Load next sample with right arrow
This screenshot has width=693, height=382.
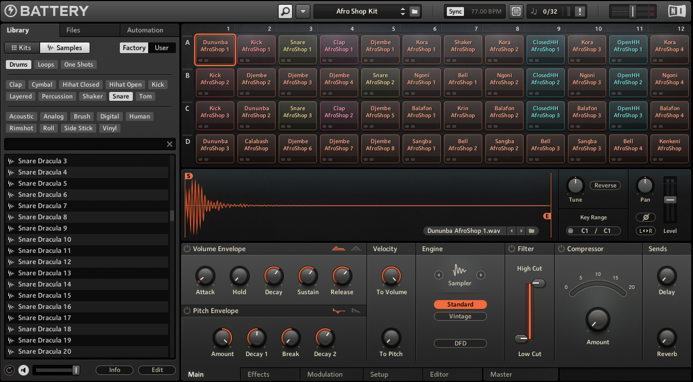pyautogui.click(x=521, y=231)
